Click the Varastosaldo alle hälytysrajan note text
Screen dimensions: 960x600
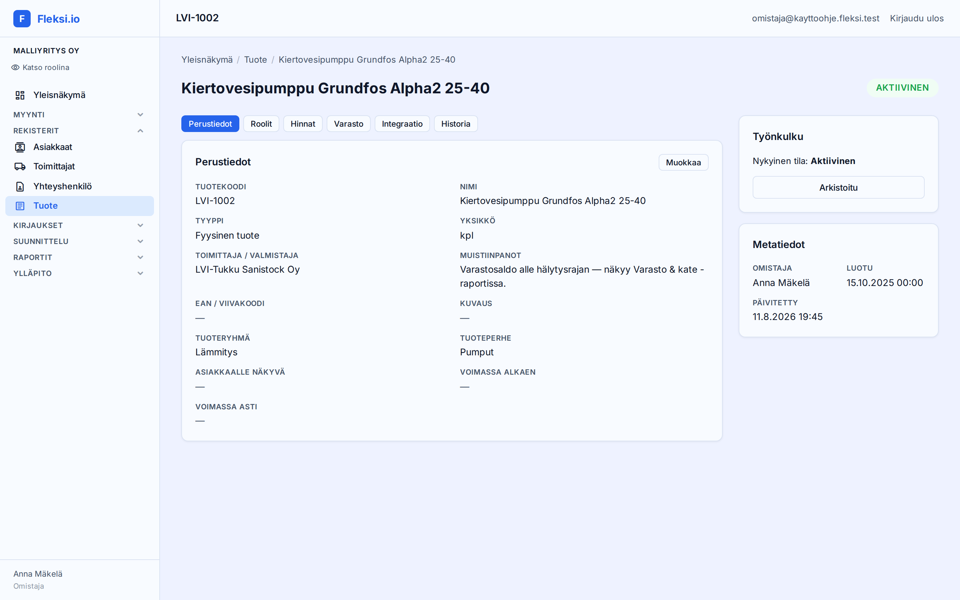(x=582, y=277)
